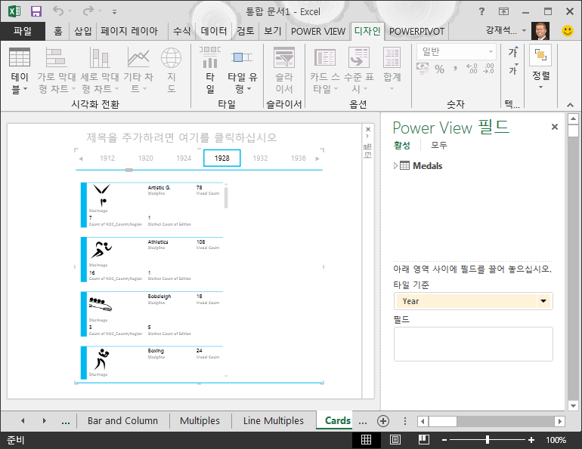Collapse the ribbon with the chevron
The image size is (582, 449).
(570, 105)
